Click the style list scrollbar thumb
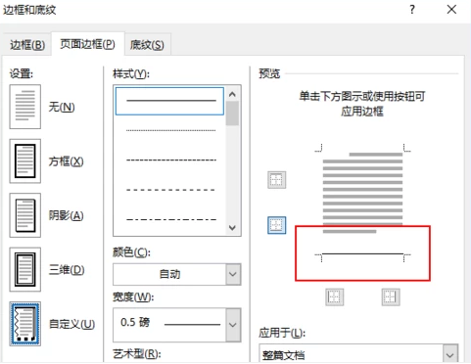 tap(232, 114)
